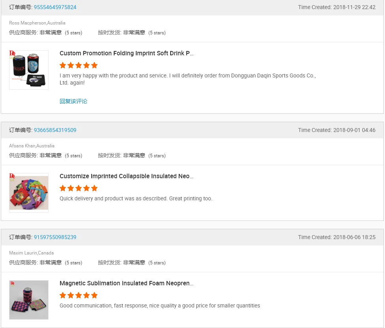Open the Customize Imprinted Collapsible Insulated product title
The image size is (385, 328).
click(x=126, y=176)
